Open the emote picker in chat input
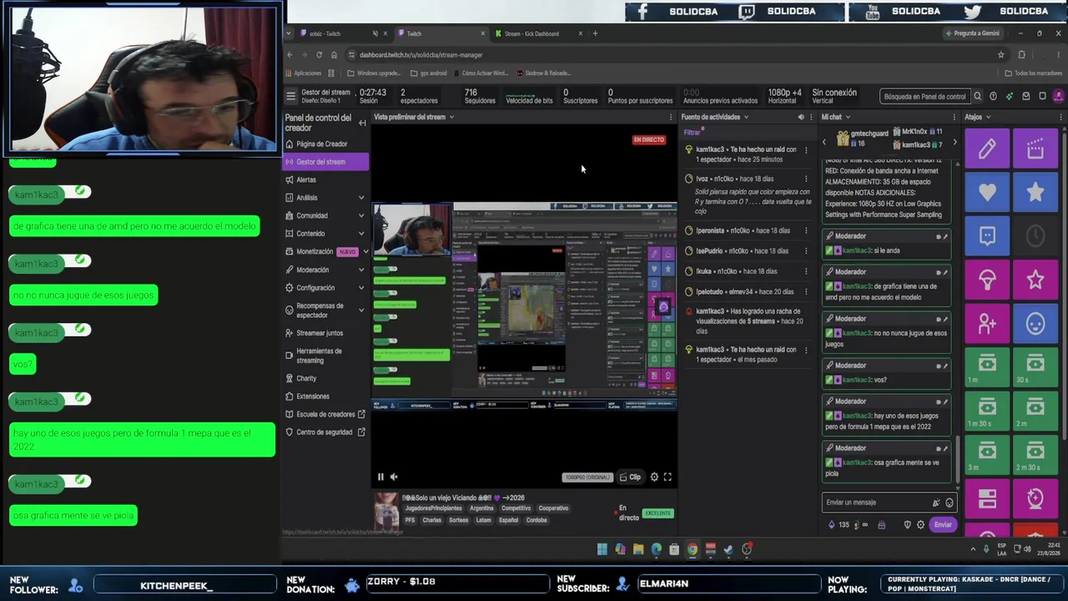 pyautogui.click(x=949, y=503)
